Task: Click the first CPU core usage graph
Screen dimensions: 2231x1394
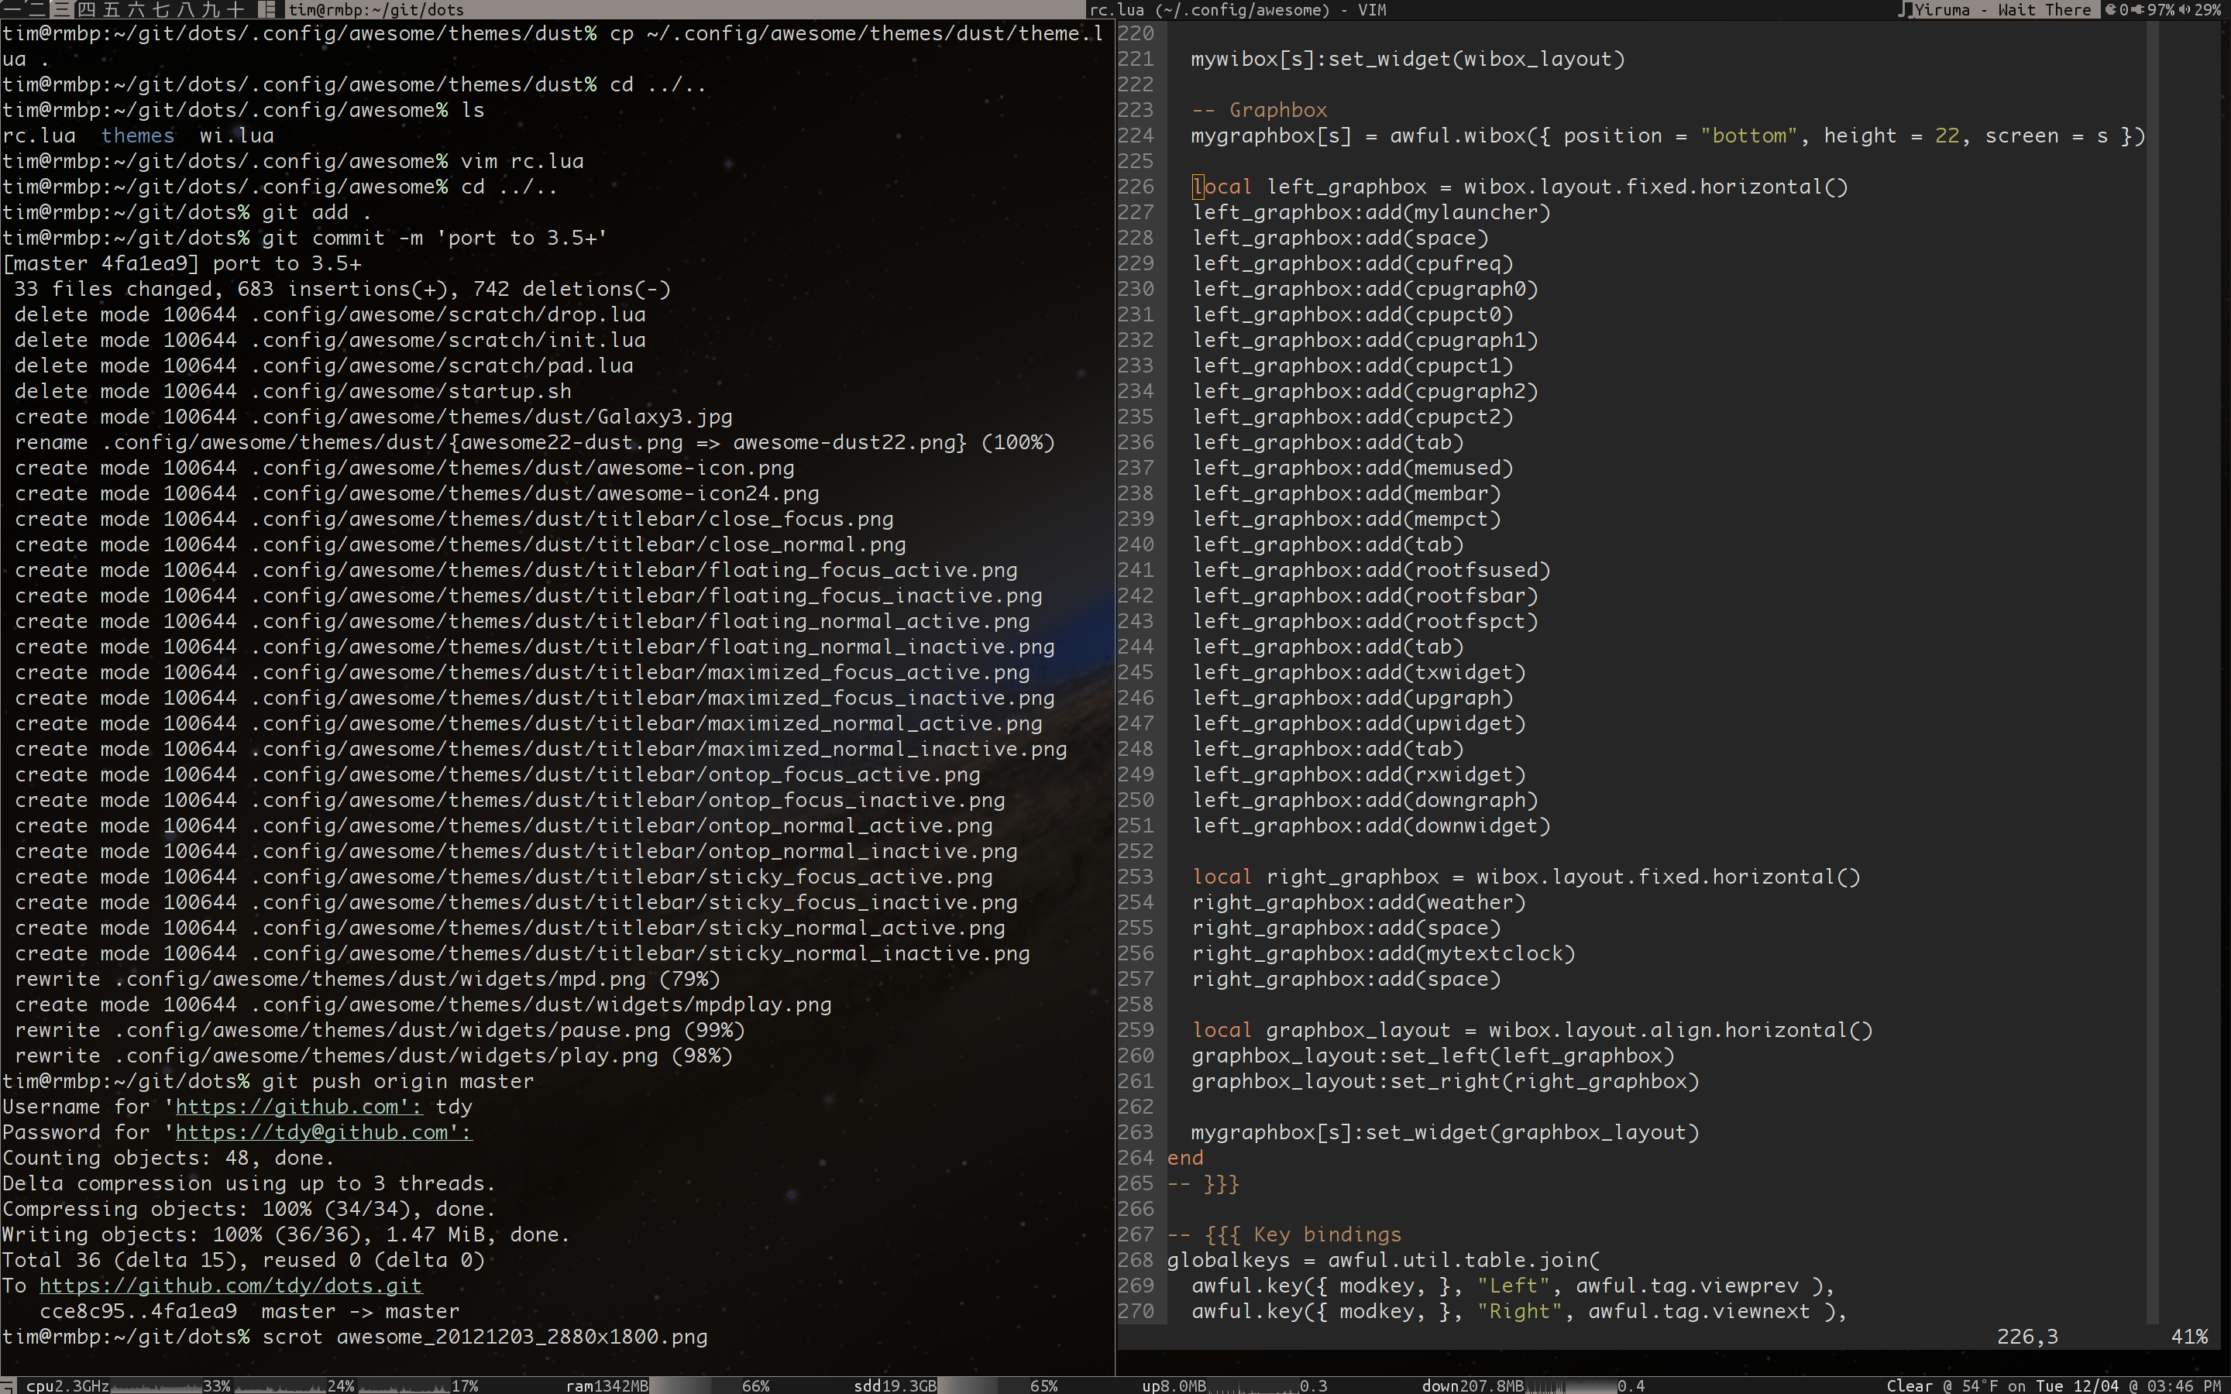Action: tap(155, 1385)
